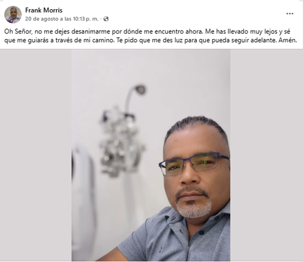The width and height of the screenshot is (304, 262).
Task: Click the man's blue-framed eyeglasses in the photo
Action: tap(194, 164)
